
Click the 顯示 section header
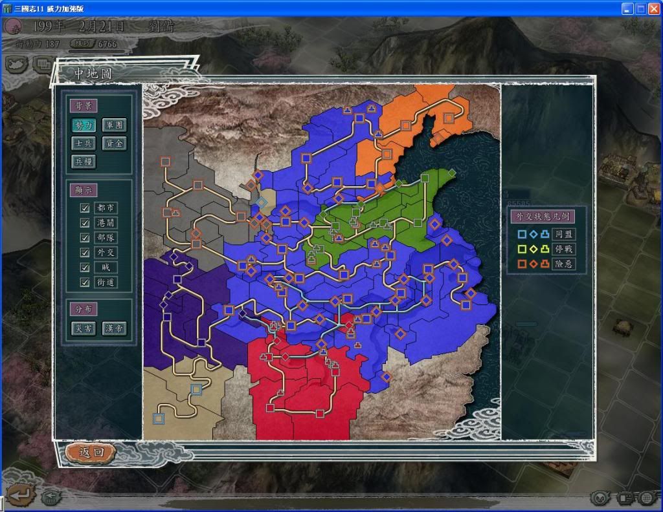(x=84, y=190)
